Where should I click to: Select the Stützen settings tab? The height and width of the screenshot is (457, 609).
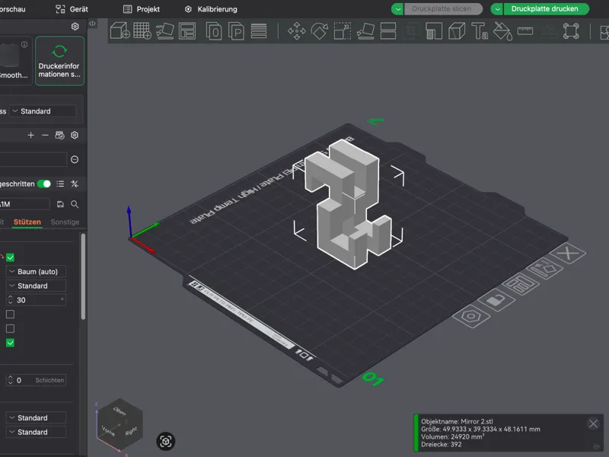tap(27, 222)
